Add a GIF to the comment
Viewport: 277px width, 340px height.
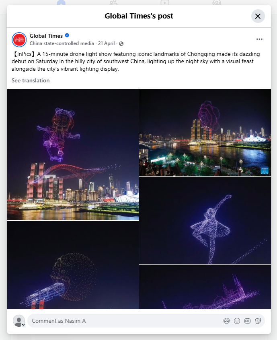(247, 321)
